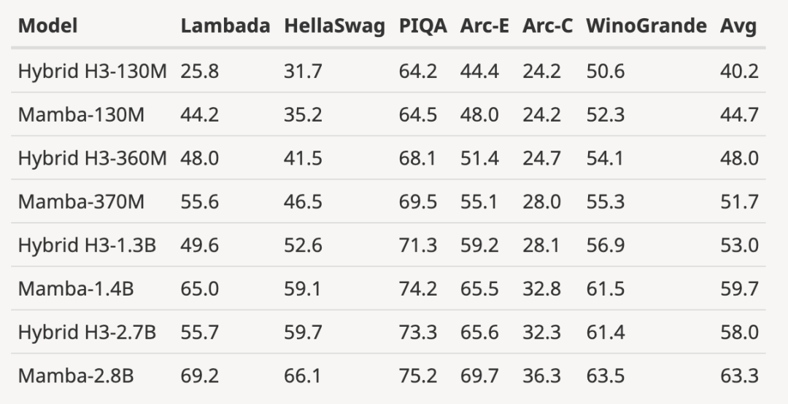The width and height of the screenshot is (788, 404).
Task: Select the Mamba-130M row label
Action: (x=81, y=115)
